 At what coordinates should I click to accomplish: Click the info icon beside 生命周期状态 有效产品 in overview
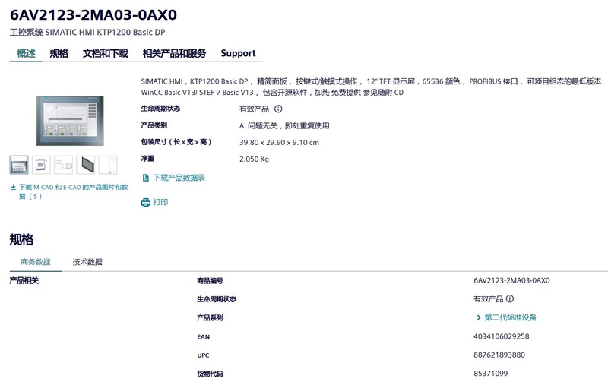[x=278, y=109]
